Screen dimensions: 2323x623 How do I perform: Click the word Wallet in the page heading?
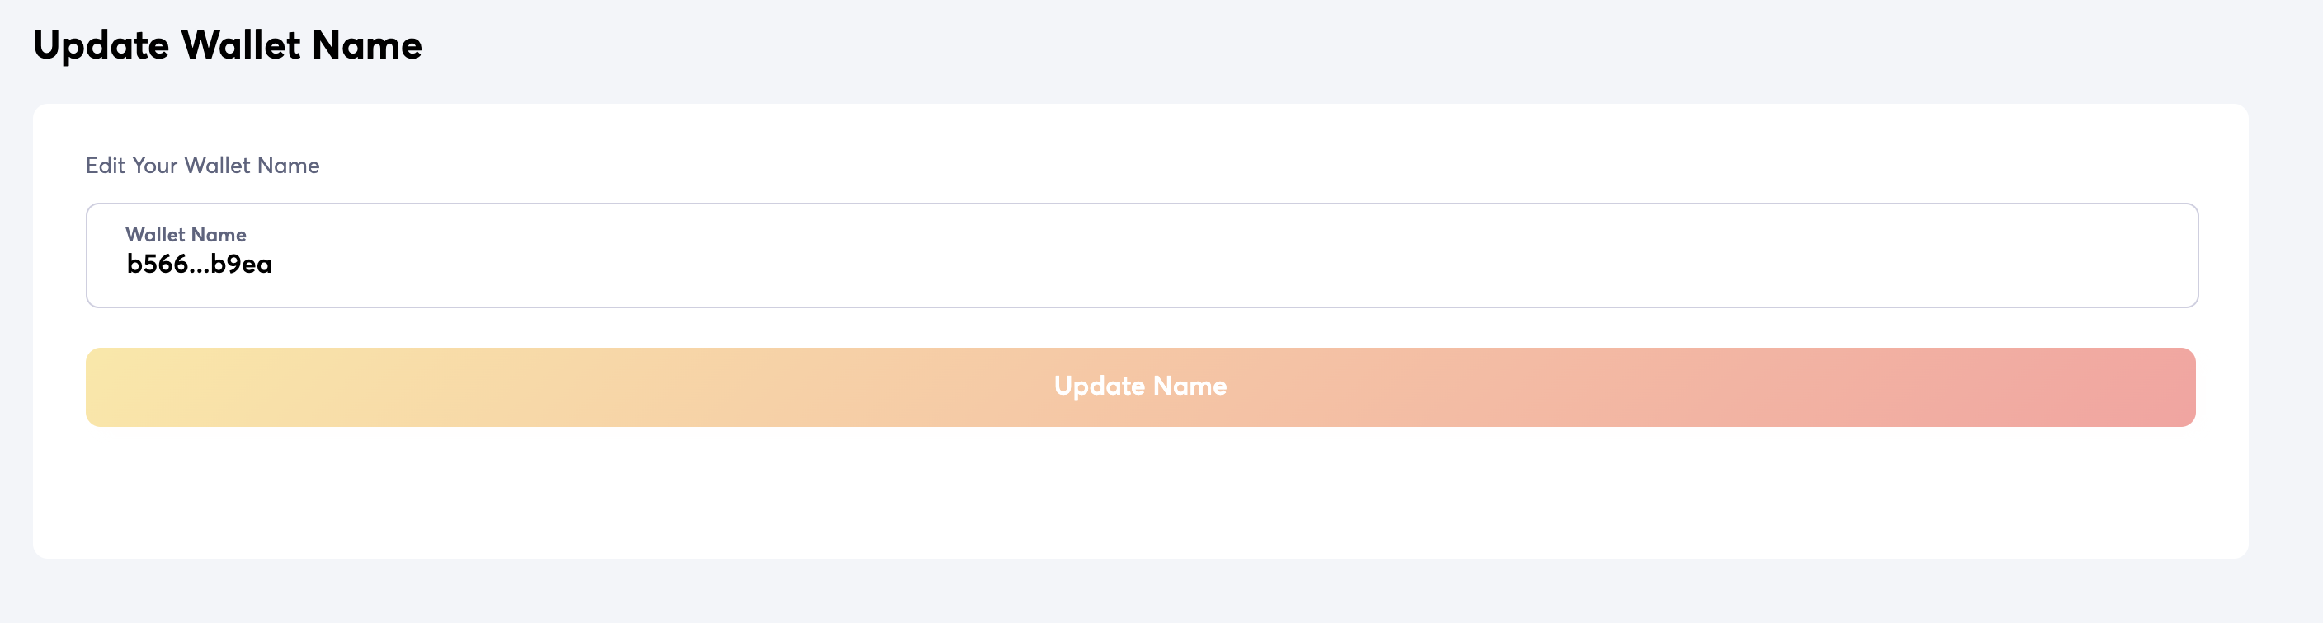pos(241,45)
